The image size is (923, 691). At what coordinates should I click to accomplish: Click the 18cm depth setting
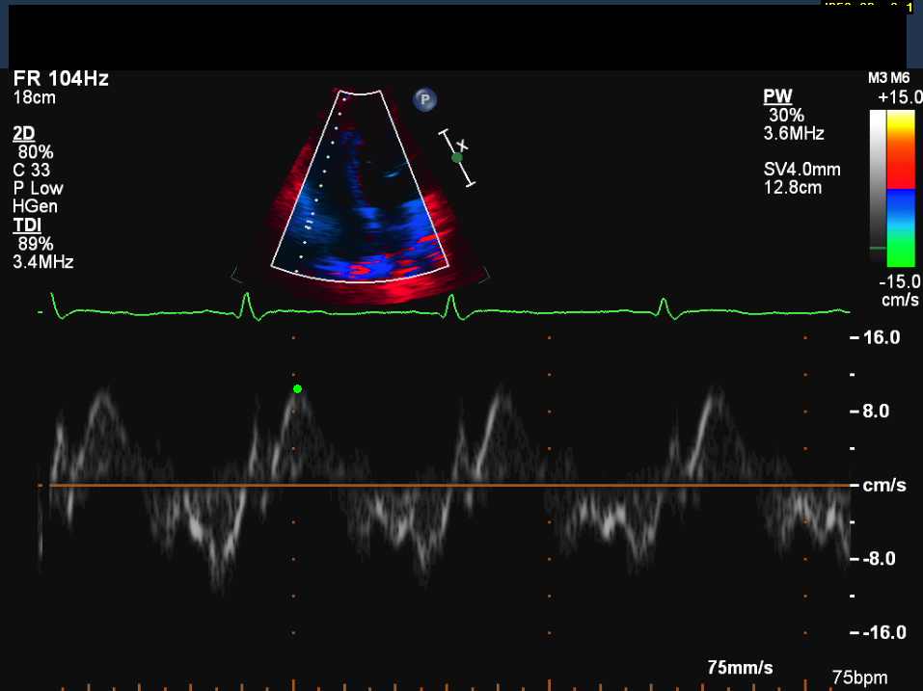coord(33,97)
